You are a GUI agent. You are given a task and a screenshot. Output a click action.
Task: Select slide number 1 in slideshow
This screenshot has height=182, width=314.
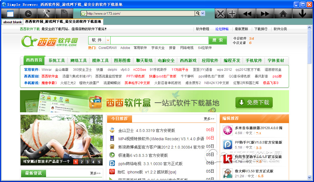(x=76, y=162)
